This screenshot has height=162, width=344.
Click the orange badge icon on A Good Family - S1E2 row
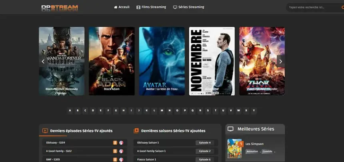pos(115,151)
